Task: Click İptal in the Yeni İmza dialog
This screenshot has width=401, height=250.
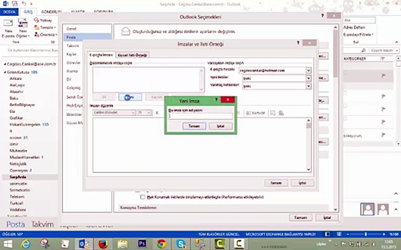Action: point(221,126)
